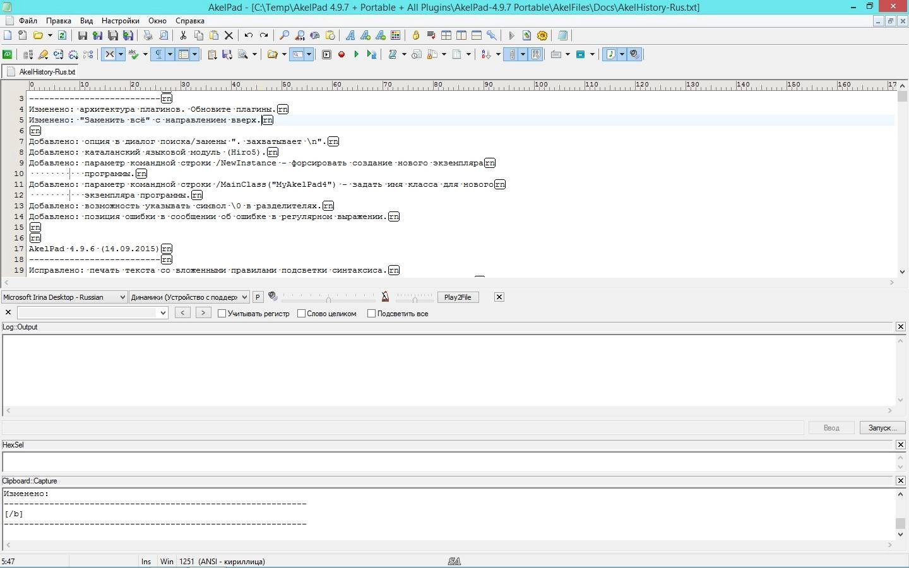The width and height of the screenshot is (909, 568).
Task: Click the Print icon in top toolbar
Action: click(x=148, y=35)
